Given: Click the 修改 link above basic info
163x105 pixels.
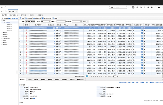Looking at the screenshot, I should point(129,82).
